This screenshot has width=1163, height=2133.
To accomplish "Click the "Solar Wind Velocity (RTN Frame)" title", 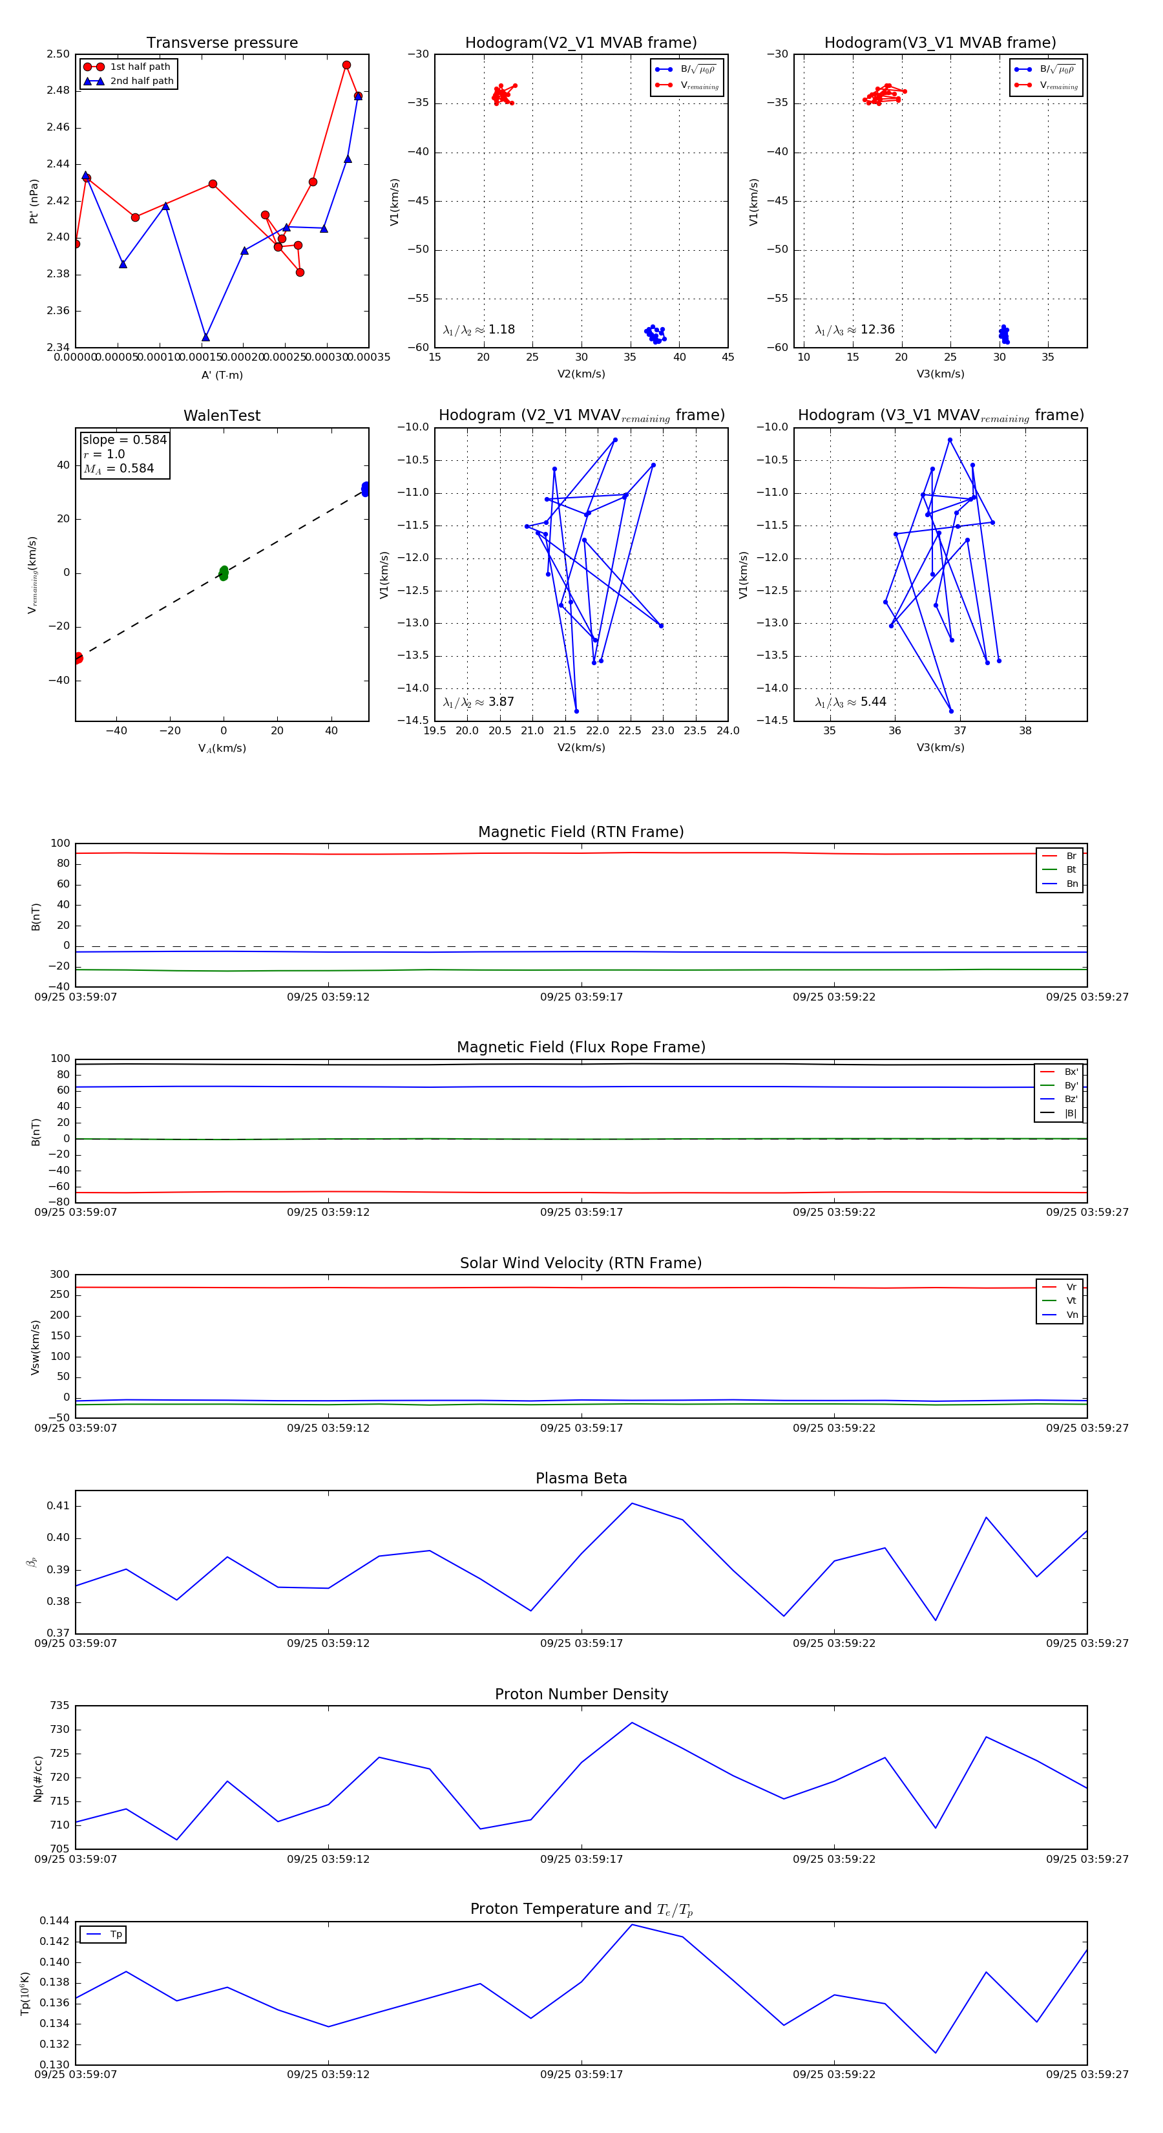I will pyautogui.click(x=581, y=1264).
